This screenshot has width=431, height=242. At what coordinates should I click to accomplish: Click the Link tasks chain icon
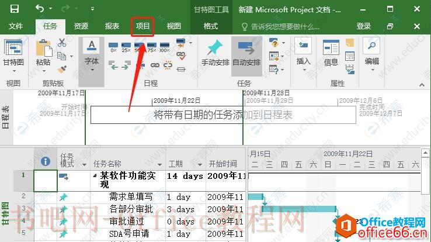coord(155,65)
